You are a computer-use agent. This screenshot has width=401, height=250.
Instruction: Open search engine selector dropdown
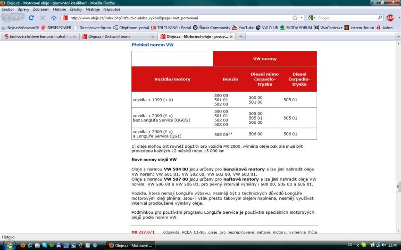point(312,18)
